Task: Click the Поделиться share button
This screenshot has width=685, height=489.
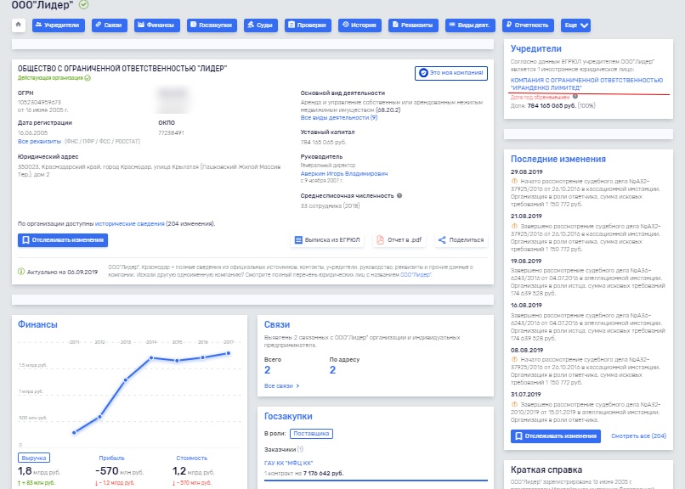Action: tap(461, 240)
